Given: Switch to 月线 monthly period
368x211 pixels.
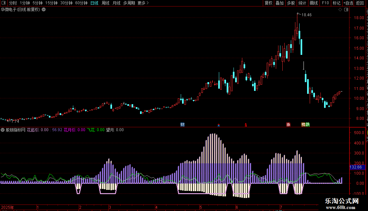Looking at the screenshot, I should click(116, 3).
